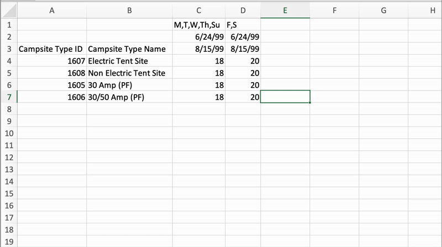Click the row 7 header
Viewport: 442px width, 247px height.
(9, 97)
